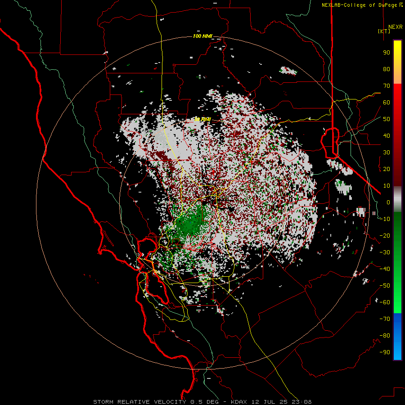Select the 30 value on velocity scale

point(387,153)
